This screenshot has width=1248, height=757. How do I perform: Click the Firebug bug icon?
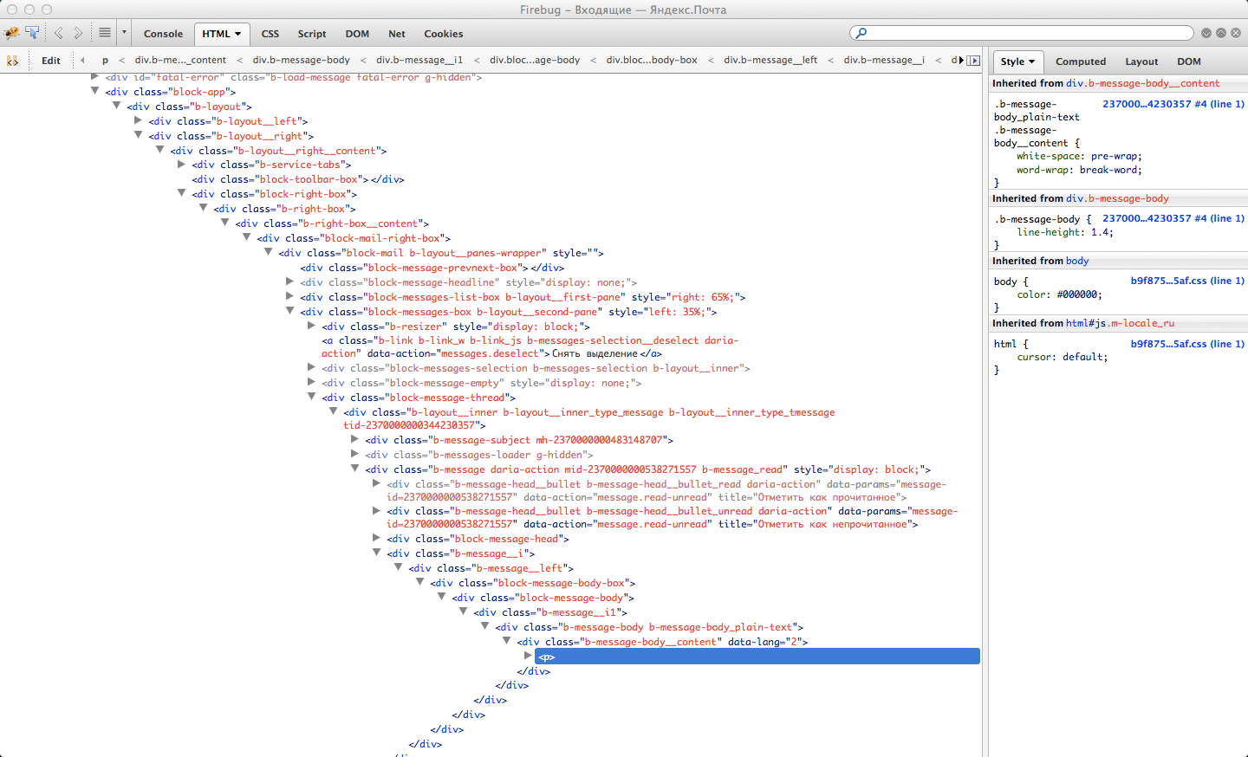click(11, 33)
